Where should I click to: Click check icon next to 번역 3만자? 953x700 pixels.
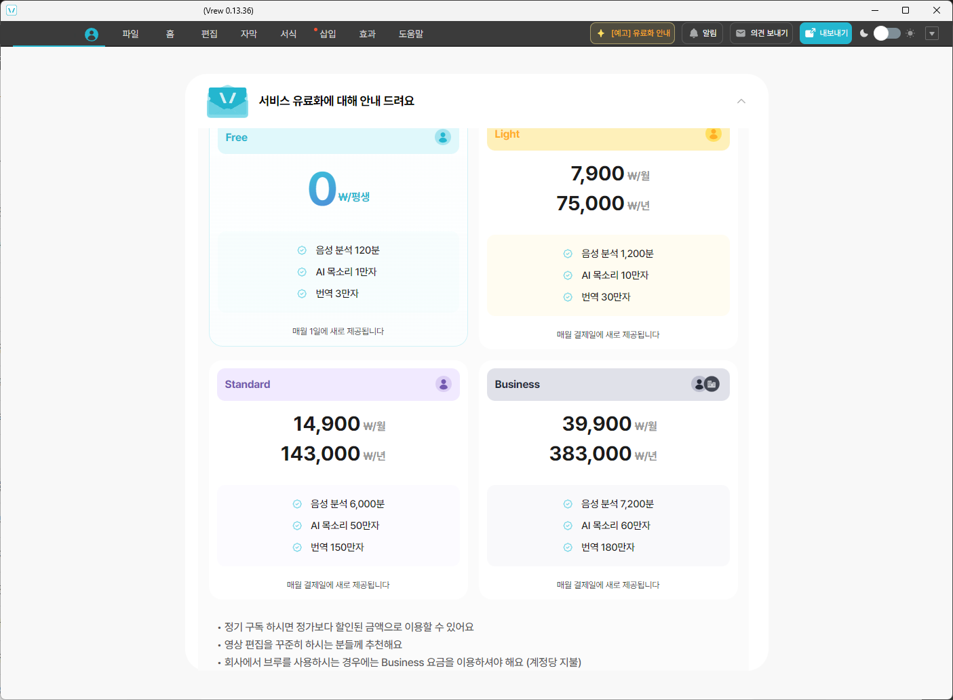tap(302, 294)
